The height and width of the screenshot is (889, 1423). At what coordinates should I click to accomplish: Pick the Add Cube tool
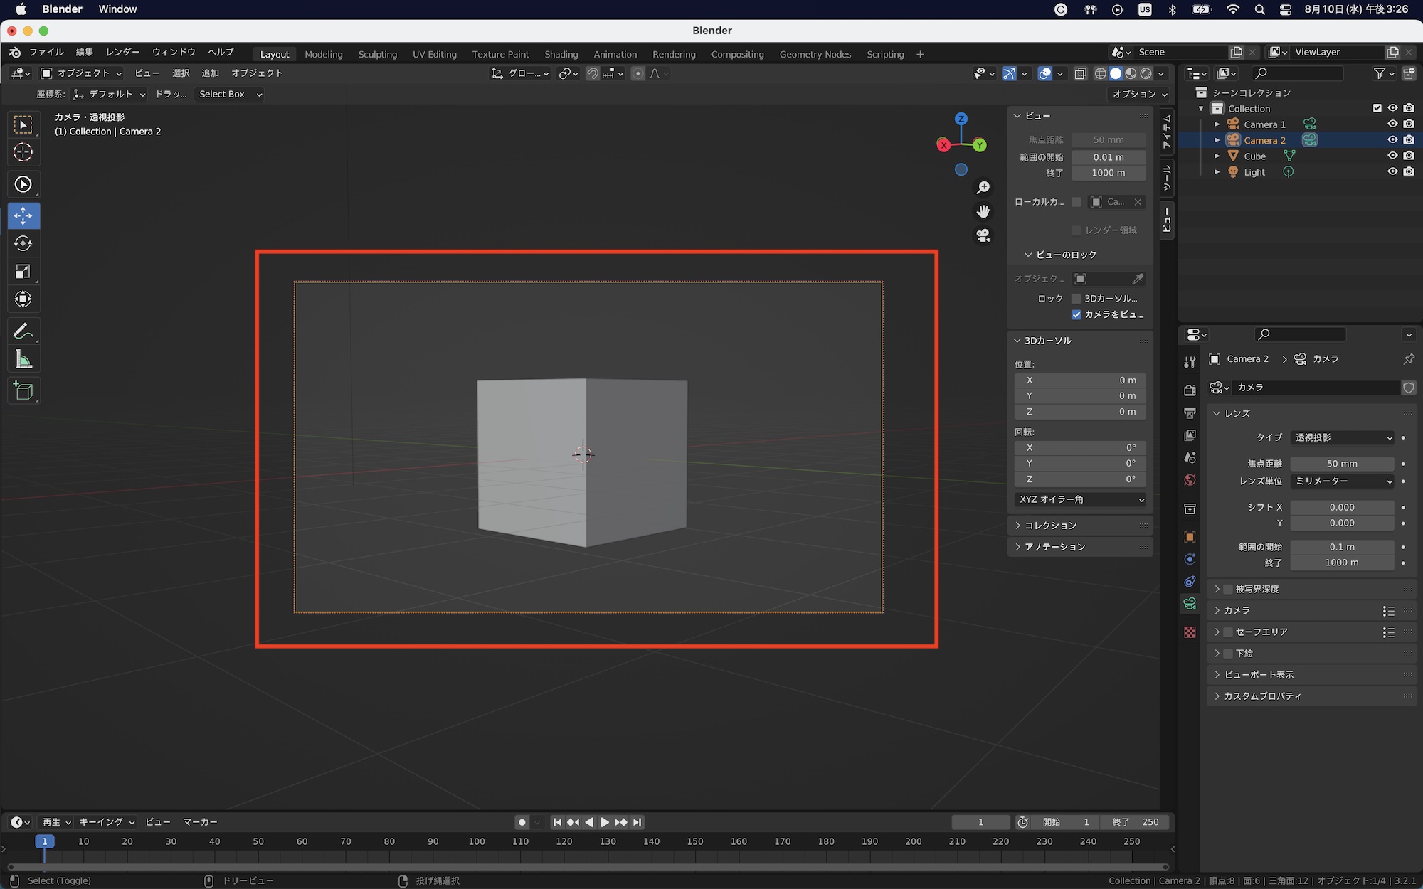[x=23, y=391]
